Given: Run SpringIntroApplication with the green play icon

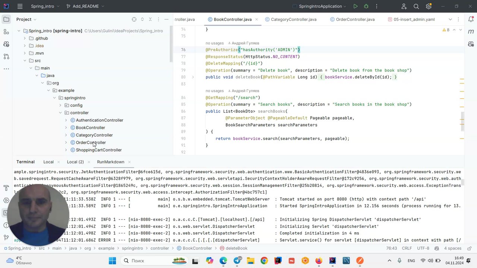Looking at the screenshot, I should click(x=355, y=6).
